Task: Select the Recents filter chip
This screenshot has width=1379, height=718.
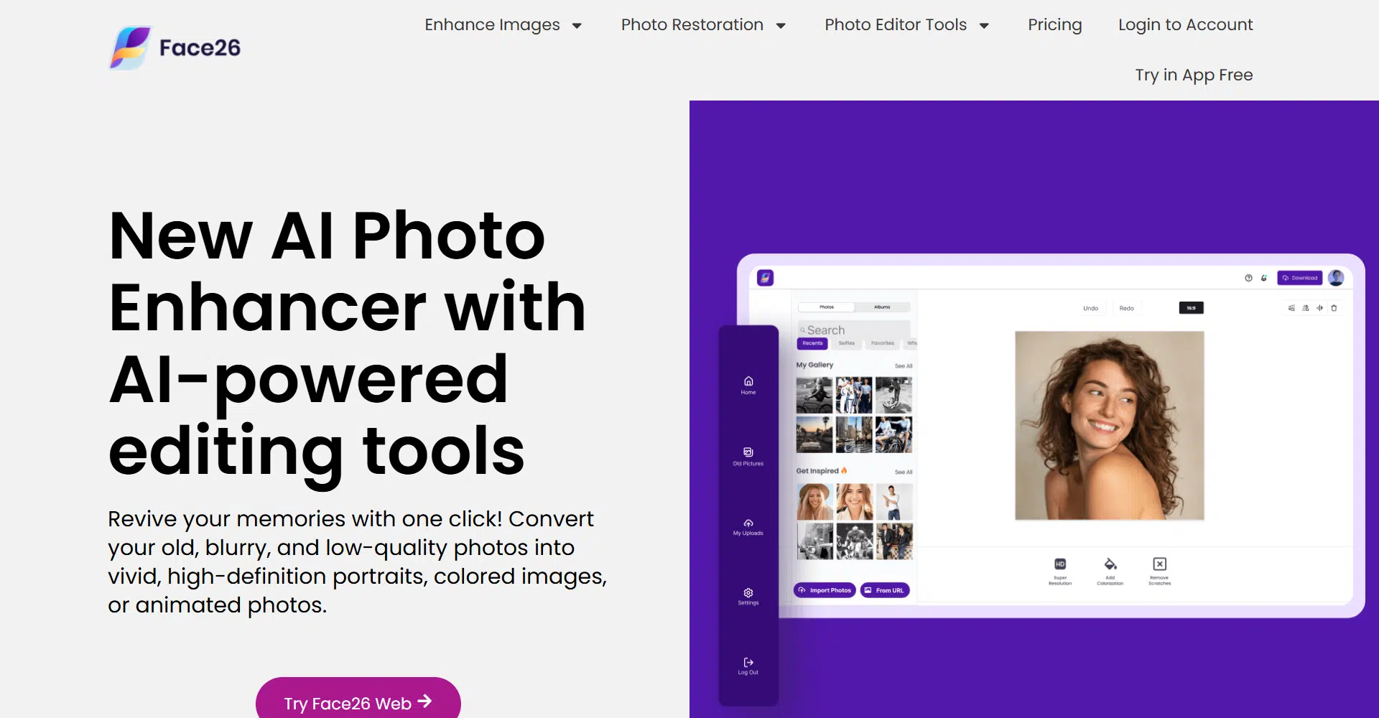Action: (x=812, y=343)
